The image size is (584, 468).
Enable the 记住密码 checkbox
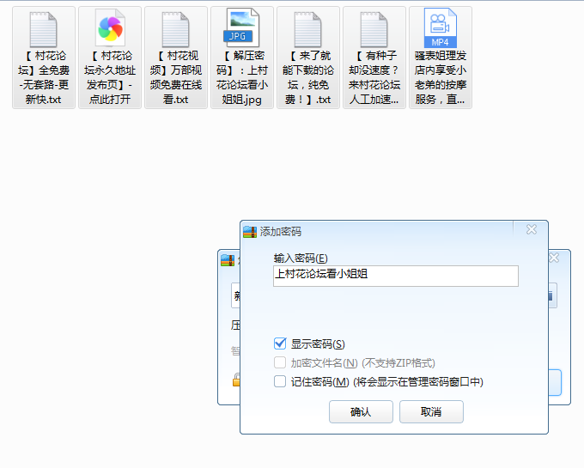pyautogui.click(x=280, y=381)
